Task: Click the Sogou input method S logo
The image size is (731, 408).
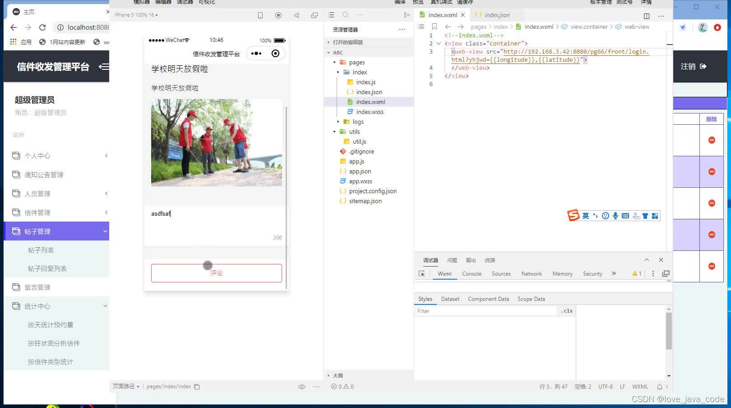Action: coord(574,215)
